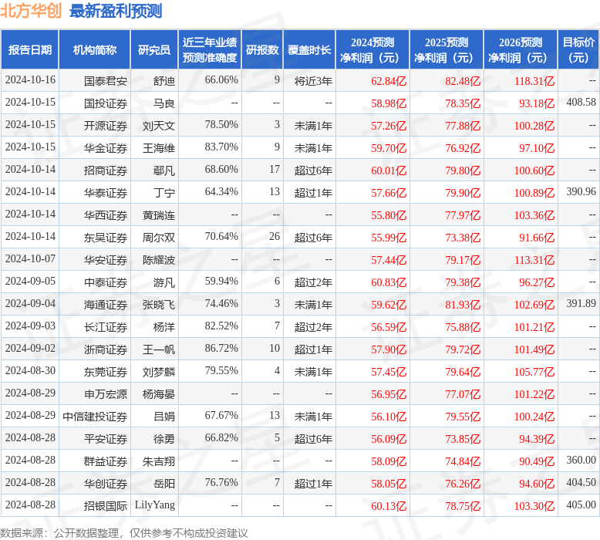Click the 2026预测净利润 column header

[521, 49]
